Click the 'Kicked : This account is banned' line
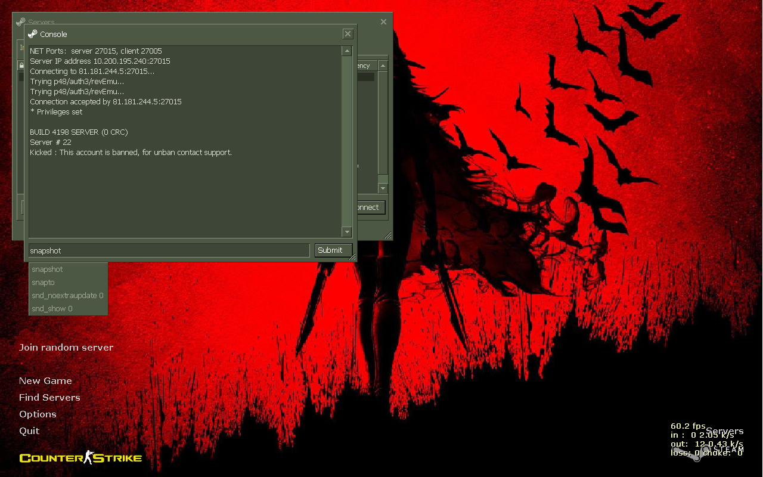The width and height of the screenshot is (763, 477). point(131,153)
